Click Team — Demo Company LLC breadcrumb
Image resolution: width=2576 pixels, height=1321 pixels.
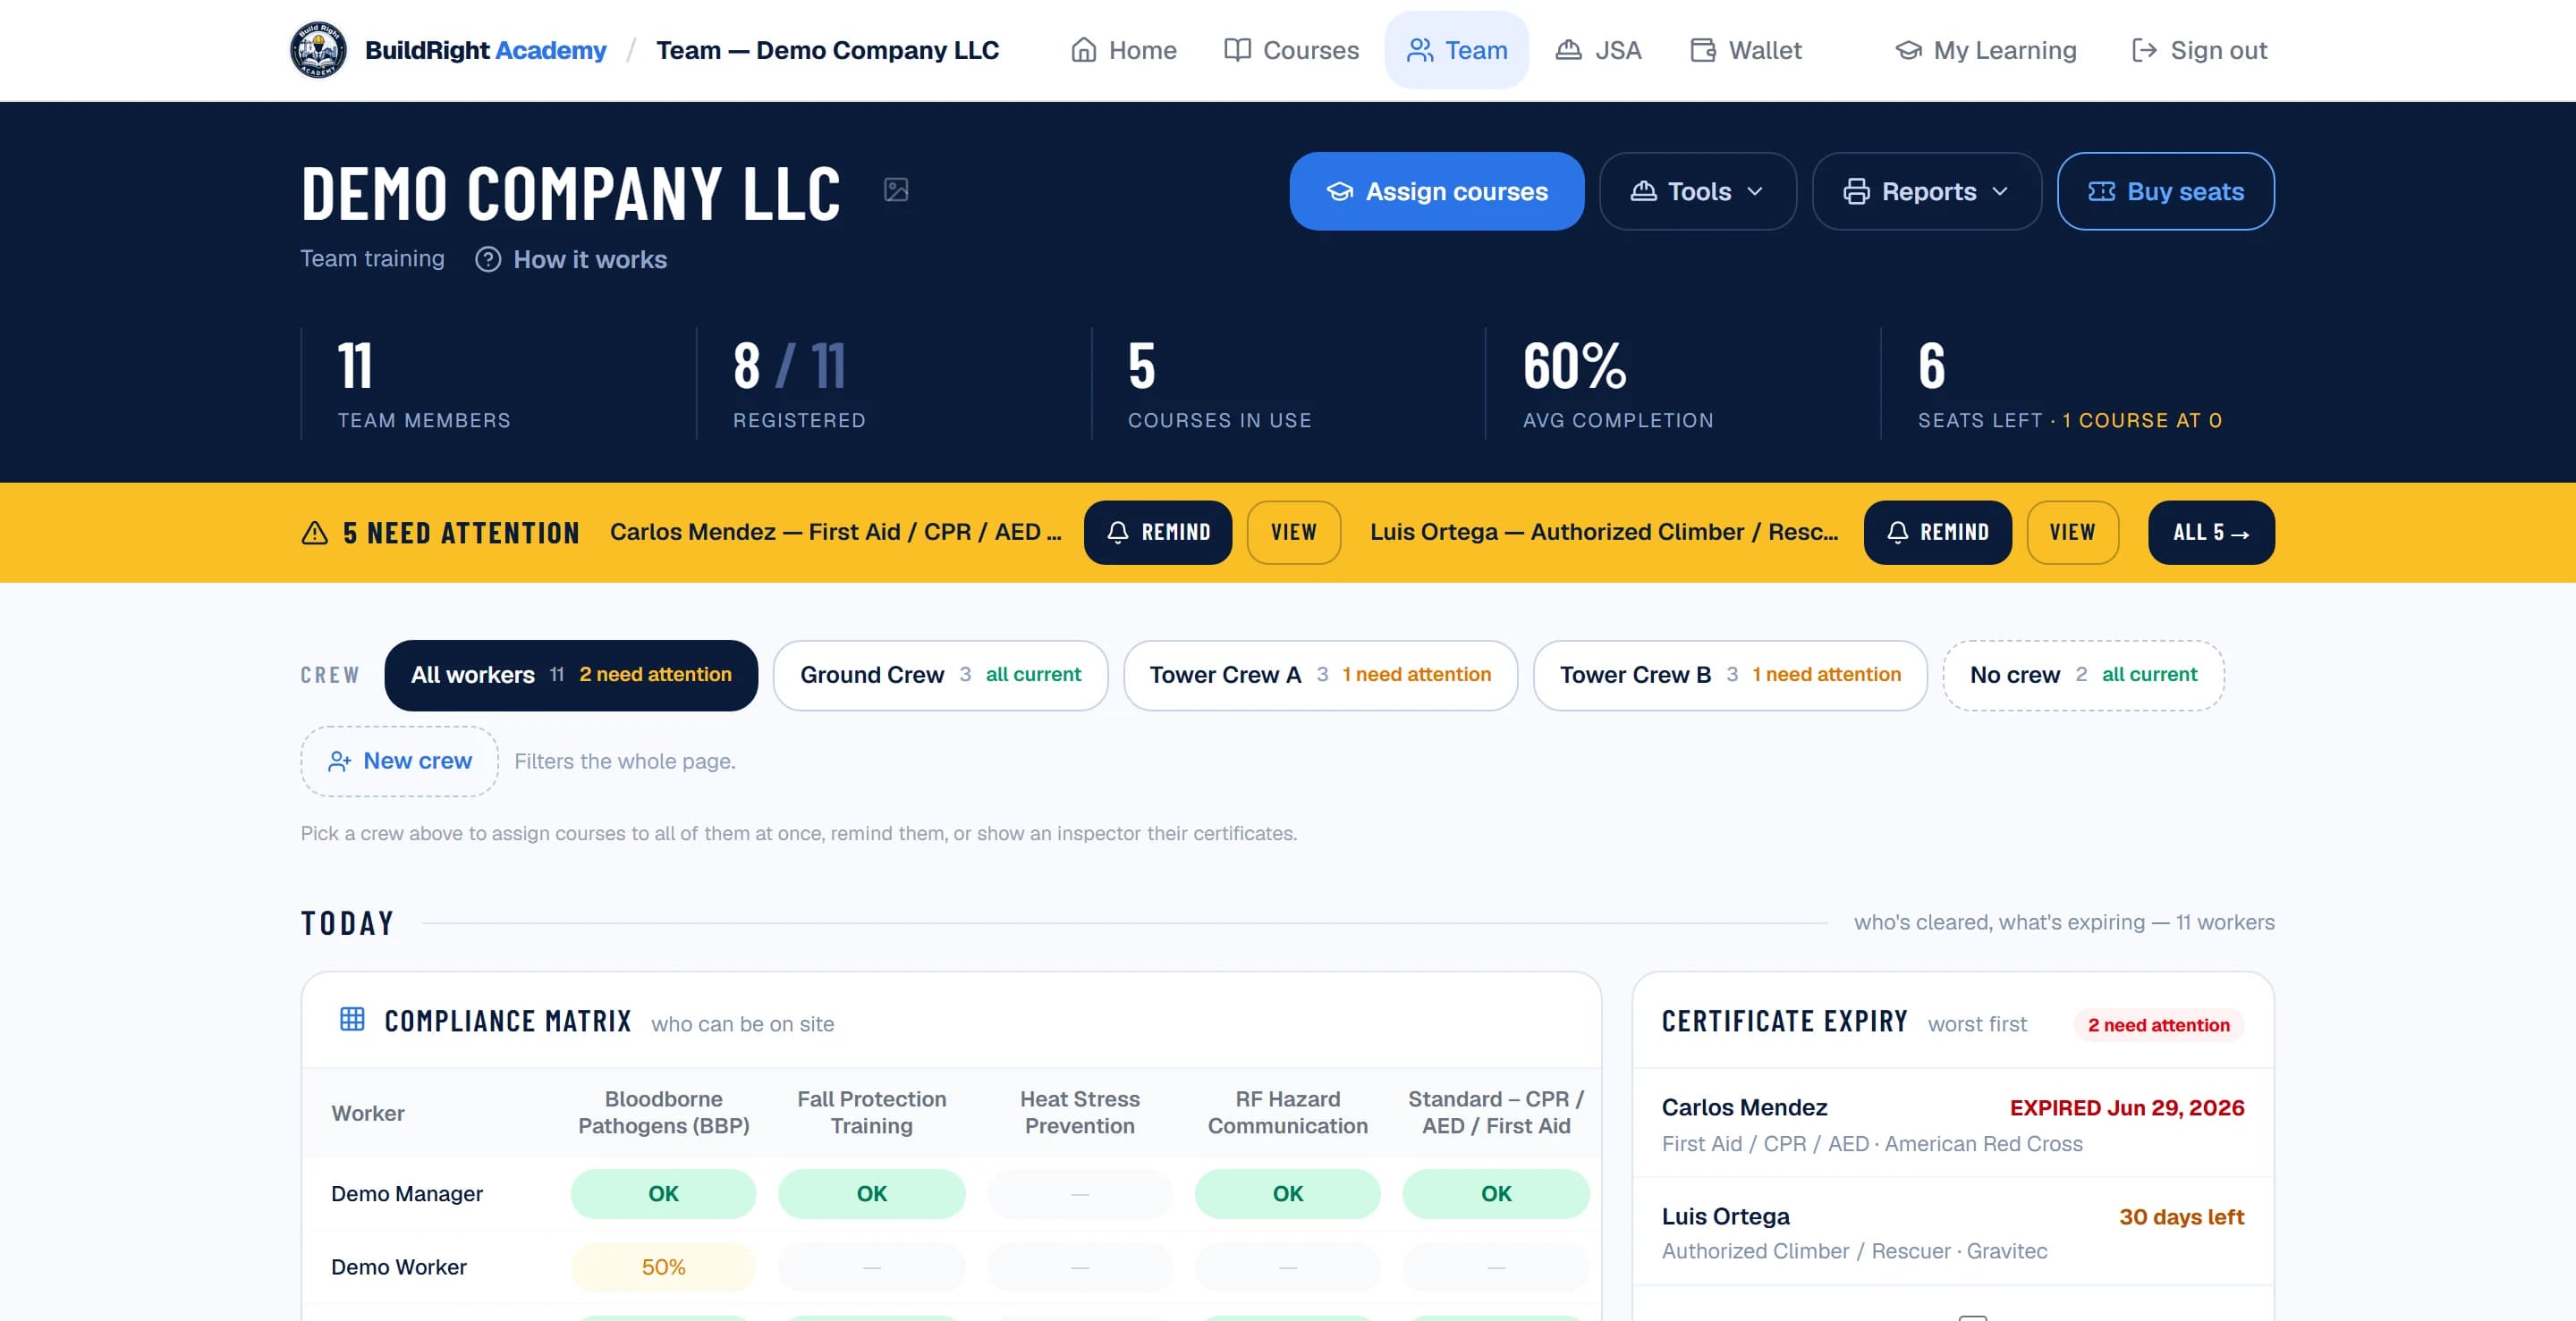click(827, 50)
